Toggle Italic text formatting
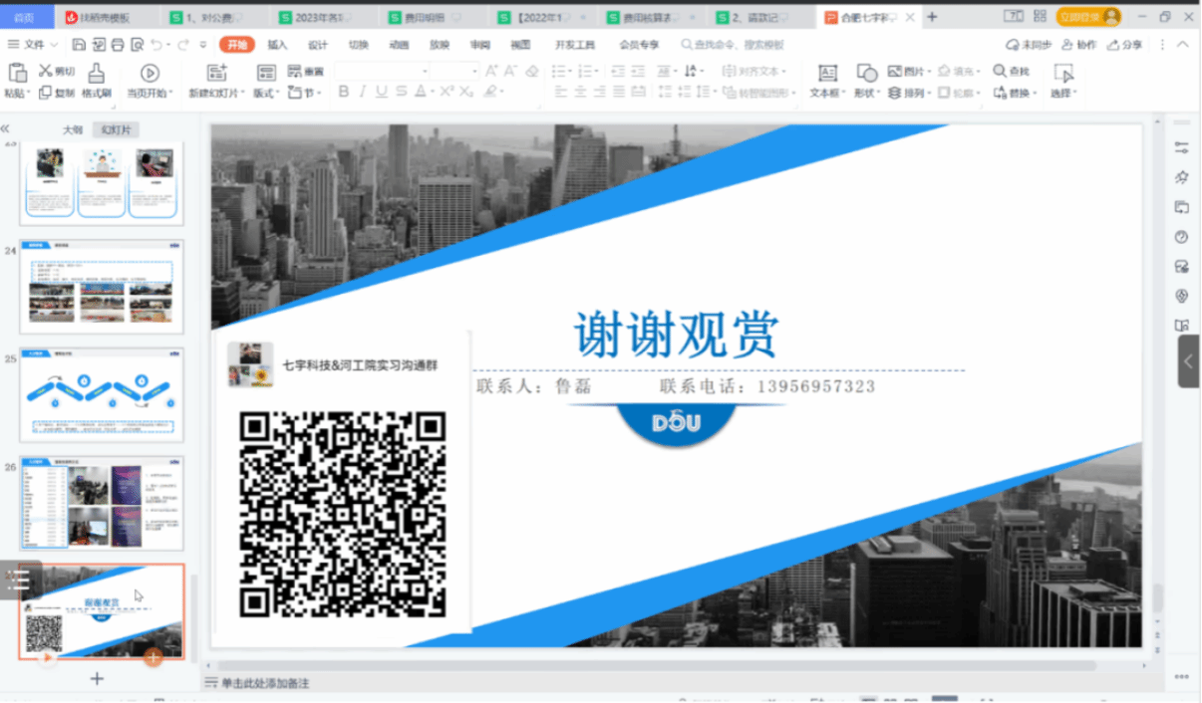Screen dimensions: 1202x703 pos(363,92)
